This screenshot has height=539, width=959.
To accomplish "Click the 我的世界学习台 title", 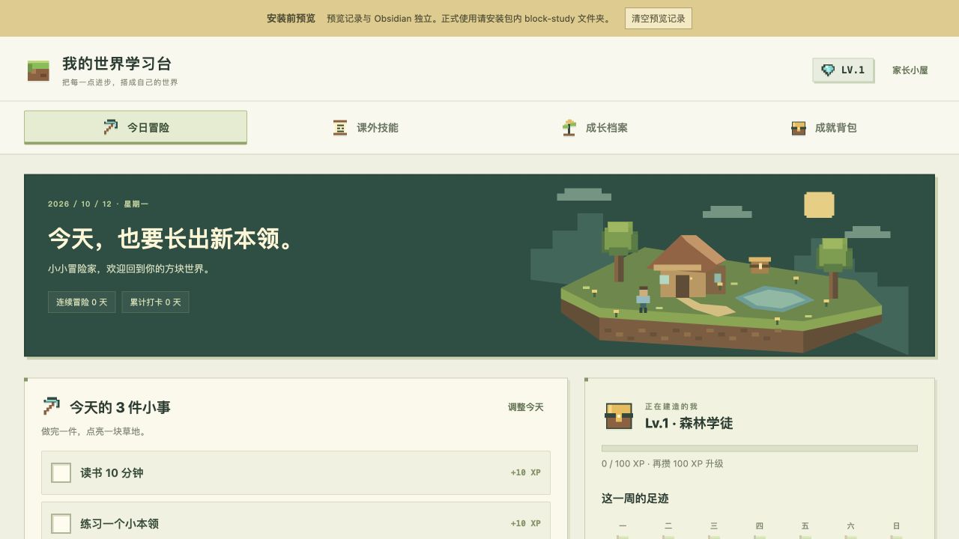I will click(x=117, y=64).
